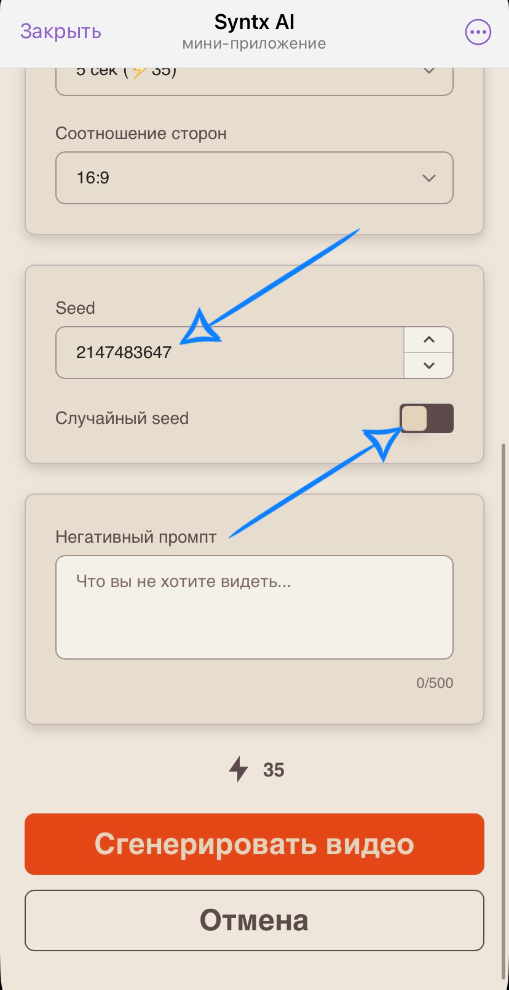Increase seed with the up arrow
Viewport: 509px width, 990px height.
coord(429,340)
